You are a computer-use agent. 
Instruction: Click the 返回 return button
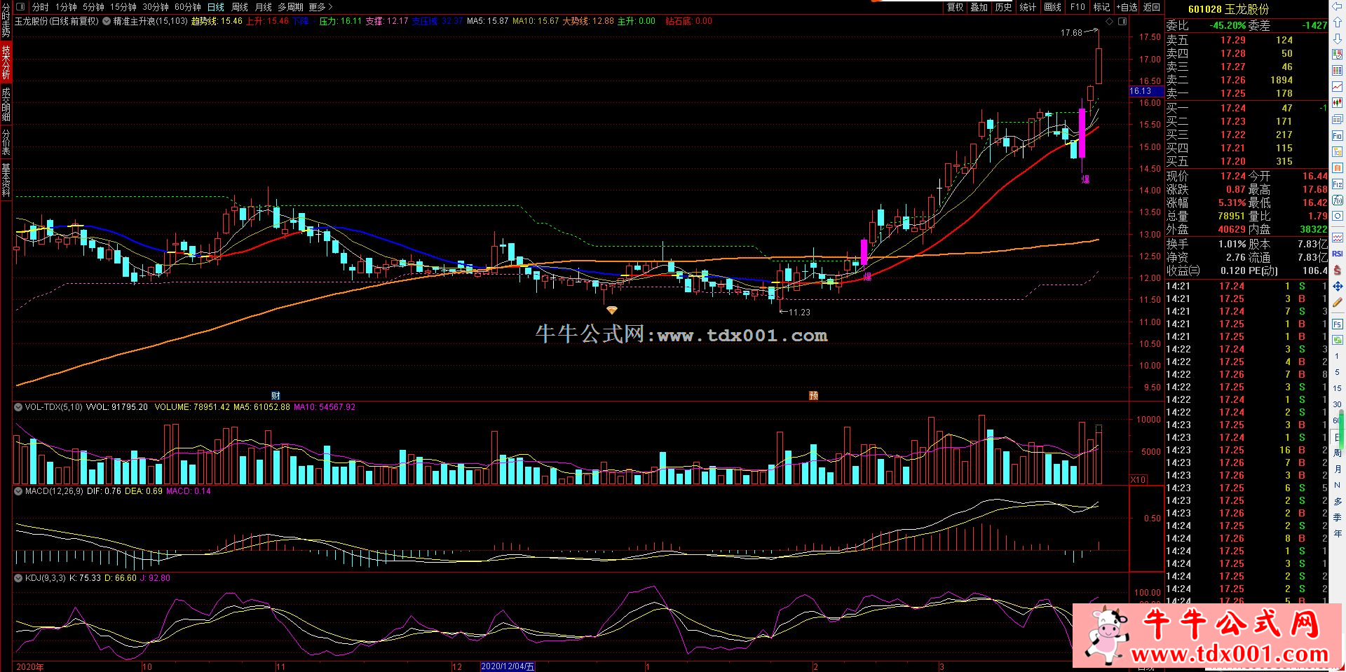coord(1152,7)
